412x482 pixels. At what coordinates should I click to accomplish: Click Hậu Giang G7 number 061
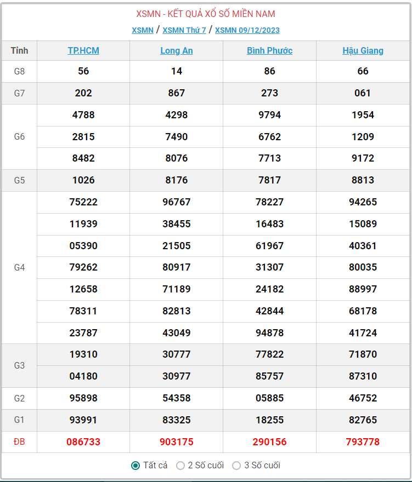363,93
